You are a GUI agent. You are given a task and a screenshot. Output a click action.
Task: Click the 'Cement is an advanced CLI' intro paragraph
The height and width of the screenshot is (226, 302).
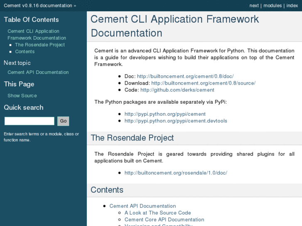click(x=194, y=58)
